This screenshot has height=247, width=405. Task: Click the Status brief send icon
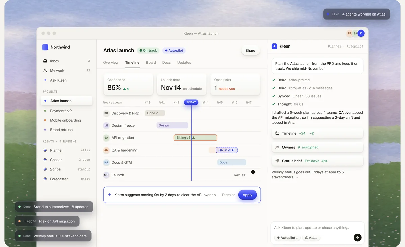[277, 161]
